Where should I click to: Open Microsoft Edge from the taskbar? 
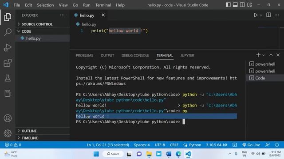coord(178,154)
